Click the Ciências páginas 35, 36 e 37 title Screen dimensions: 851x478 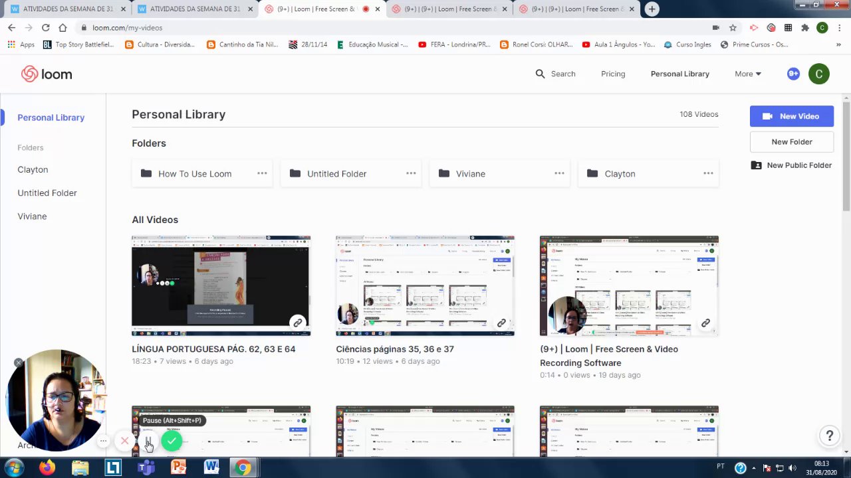point(395,349)
